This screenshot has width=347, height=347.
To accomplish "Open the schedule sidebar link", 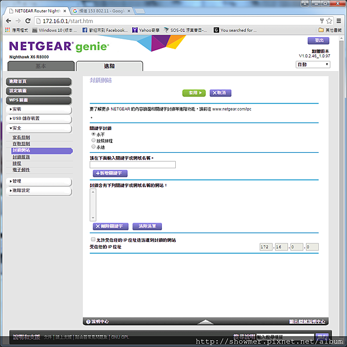I will 17,164.
